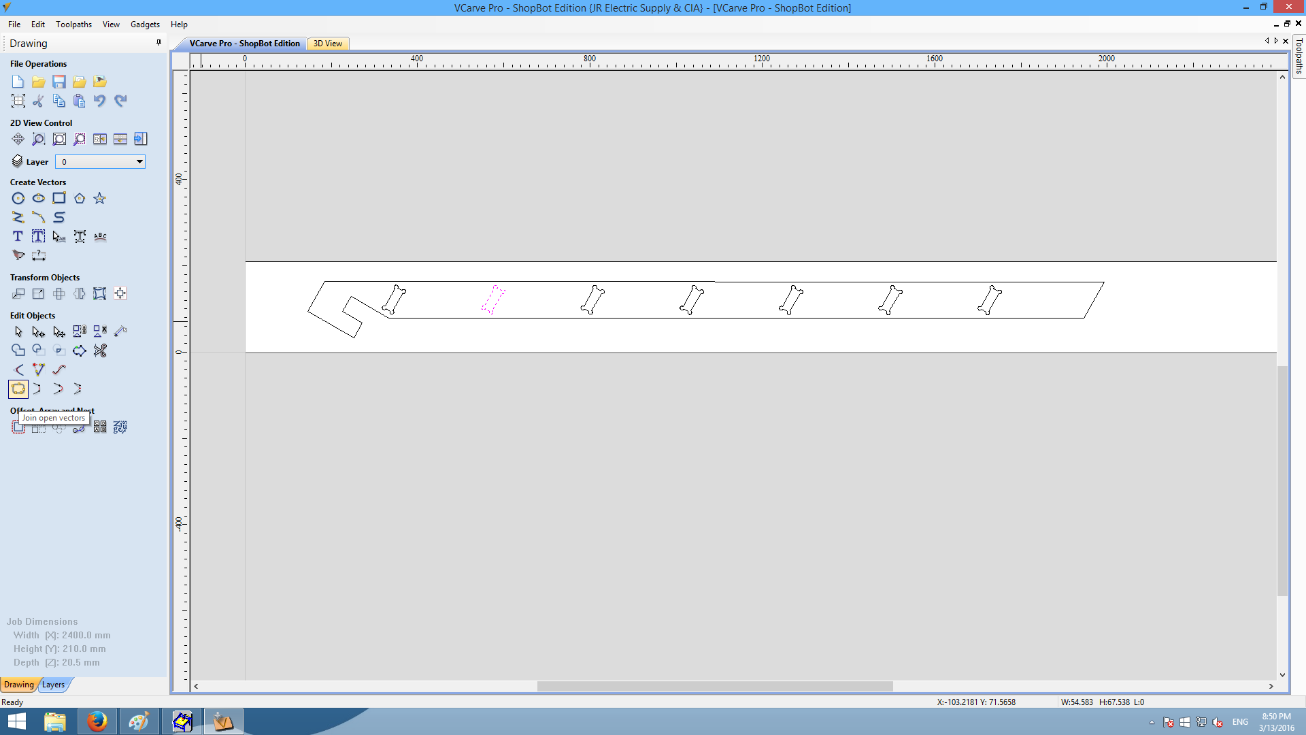Click the vertical scrollbar thumb

[1282, 481]
